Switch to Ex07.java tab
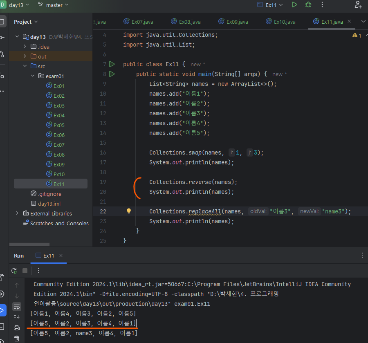The image size is (368, 343). (x=139, y=22)
